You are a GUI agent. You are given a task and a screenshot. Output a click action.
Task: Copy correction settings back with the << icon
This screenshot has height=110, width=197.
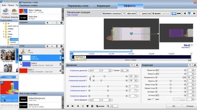coord(195,65)
